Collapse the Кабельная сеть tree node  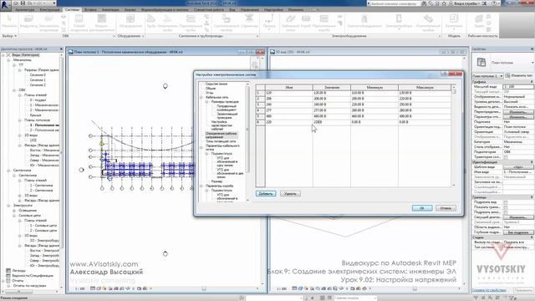point(201,98)
